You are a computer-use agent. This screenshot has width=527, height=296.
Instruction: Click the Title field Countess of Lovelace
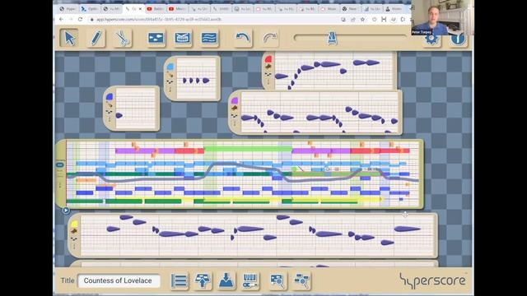pos(119,280)
